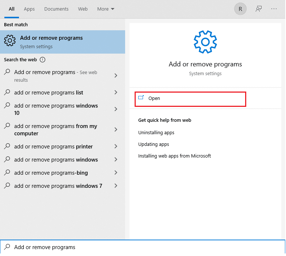Viewport: 286px width, 256px height.
Task: Click 'Add or remove programs' title in preview pane
Action: pyautogui.click(x=205, y=64)
